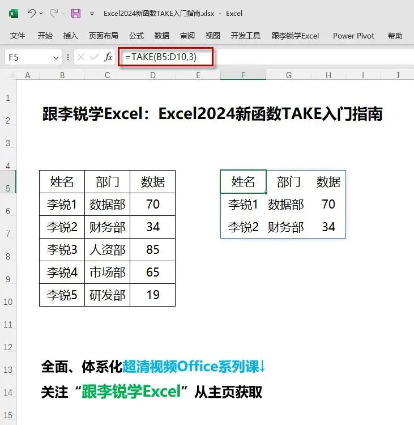This screenshot has width=414, height=425.
Task: Switch to the 视图 ribbon tab
Action: (213, 36)
